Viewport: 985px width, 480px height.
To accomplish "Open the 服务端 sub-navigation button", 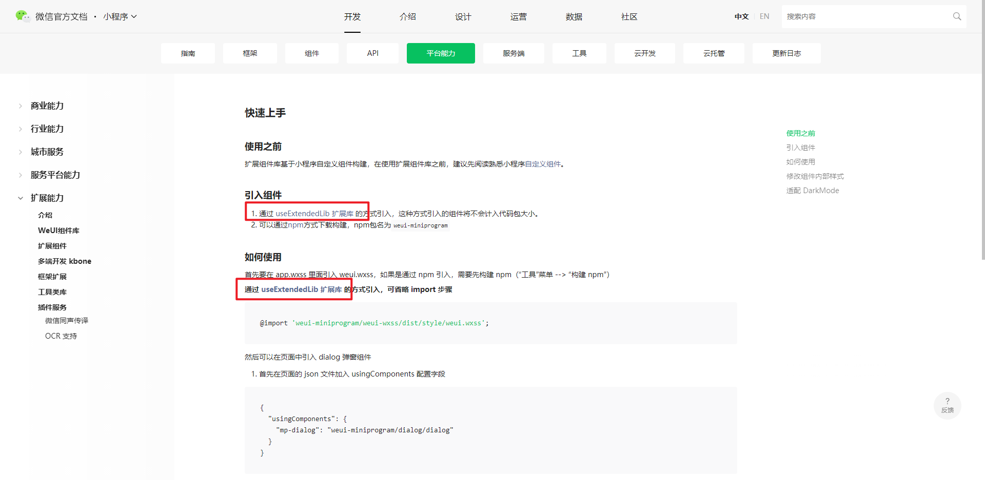I will point(514,53).
